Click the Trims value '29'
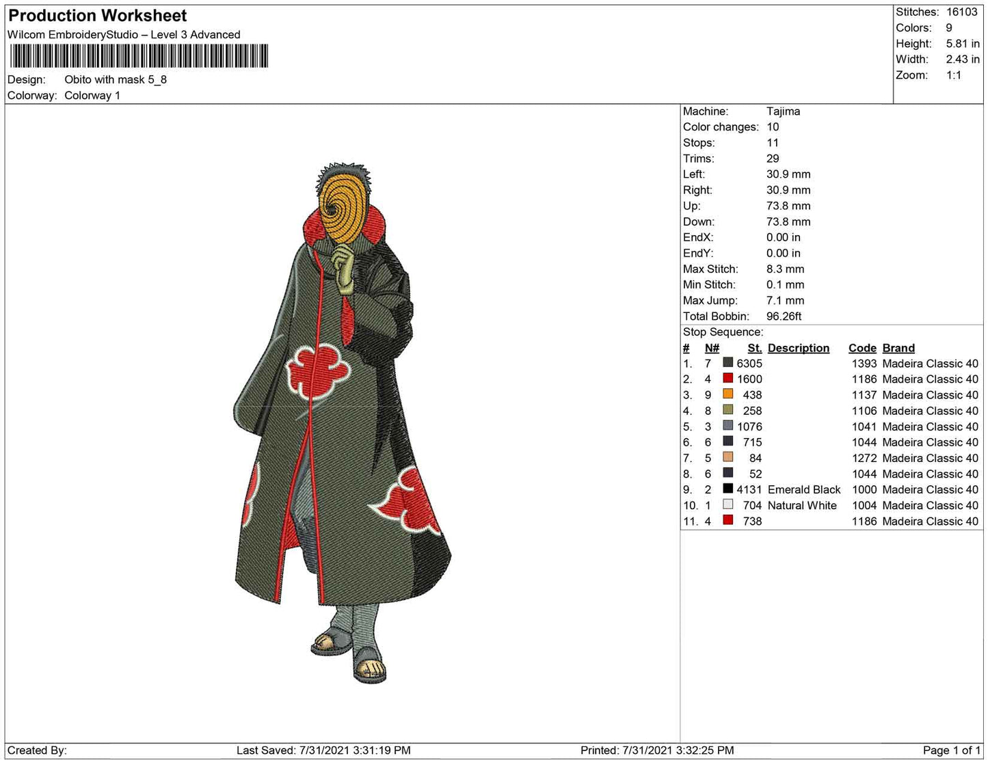Image resolution: width=988 pixels, height=760 pixels. pos(773,159)
